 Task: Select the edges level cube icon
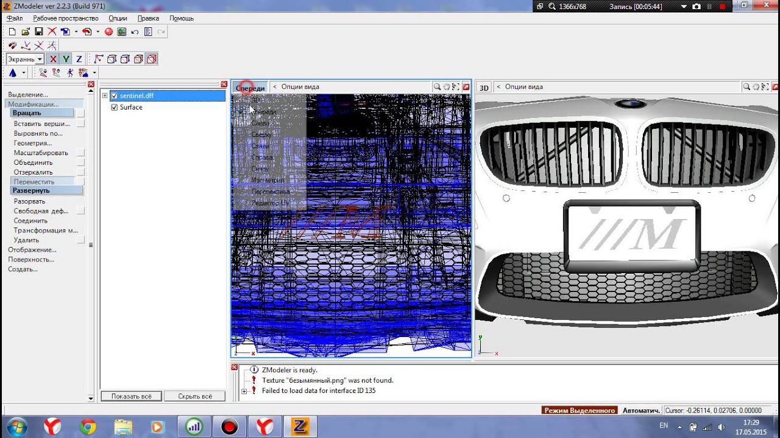112,59
